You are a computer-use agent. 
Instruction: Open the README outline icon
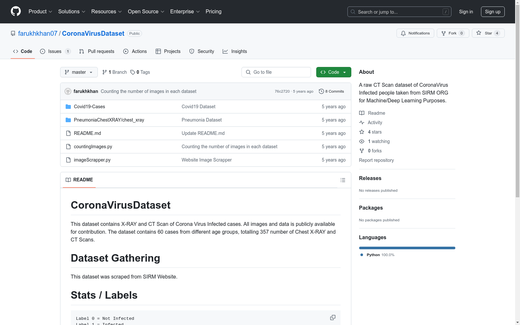pyautogui.click(x=343, y=180)
